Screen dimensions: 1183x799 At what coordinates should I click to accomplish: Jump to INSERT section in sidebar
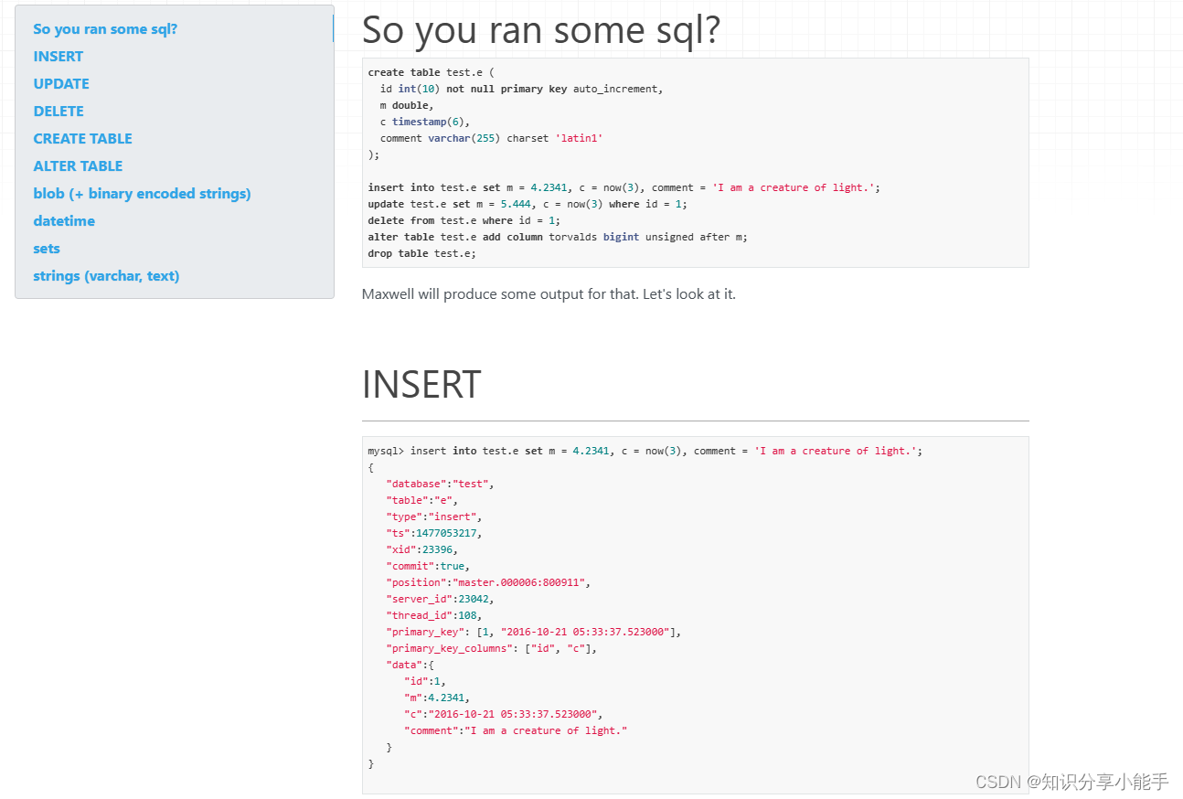point(59,57)
